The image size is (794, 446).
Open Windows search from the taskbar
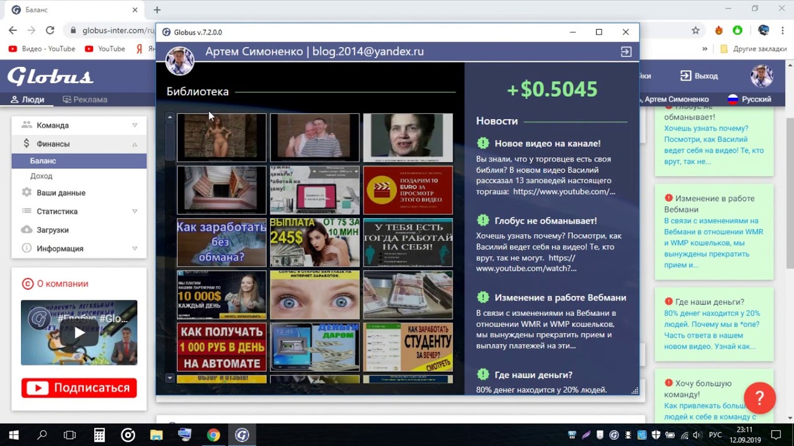42,435
